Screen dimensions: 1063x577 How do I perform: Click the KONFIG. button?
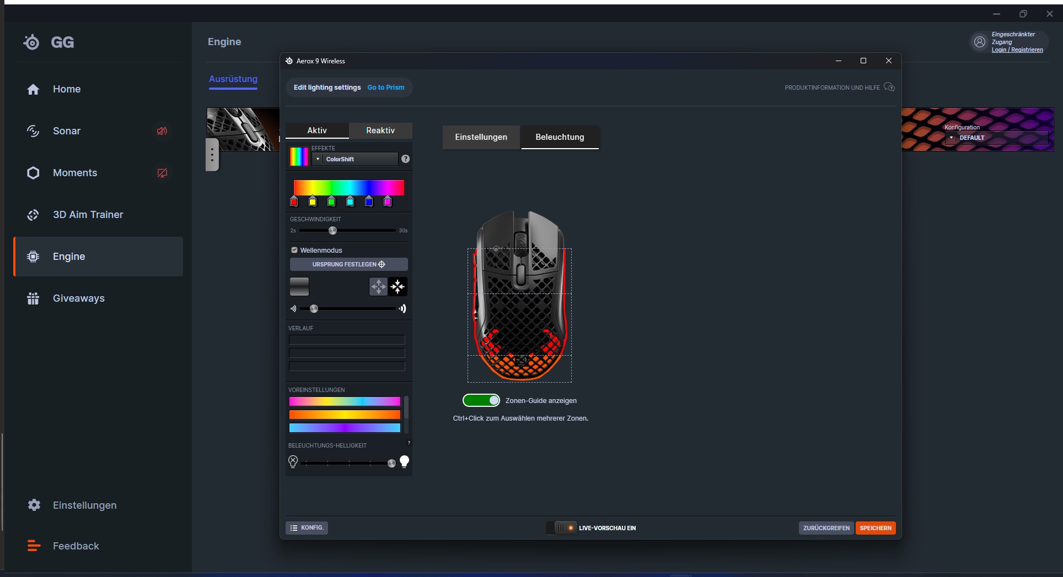307,527
